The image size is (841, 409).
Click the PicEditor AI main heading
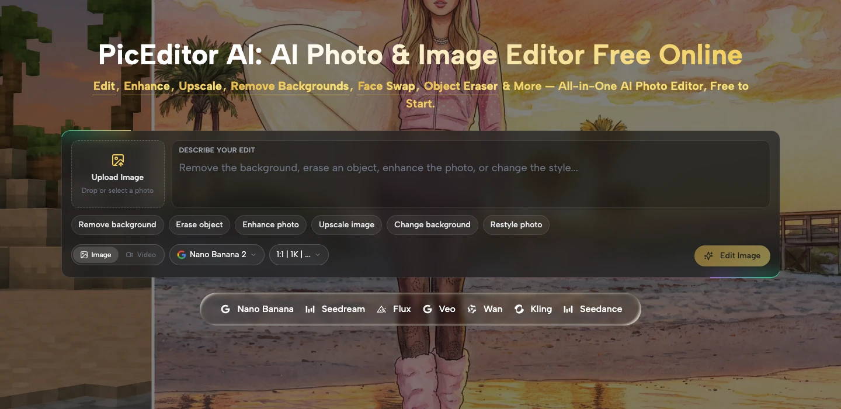pos(420,56)
